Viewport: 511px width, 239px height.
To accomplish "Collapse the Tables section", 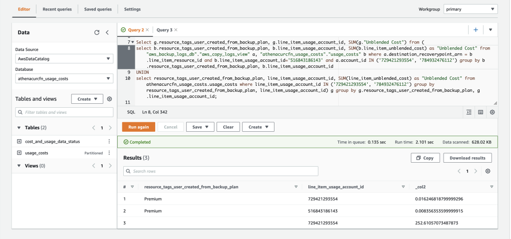I will 19,128.
